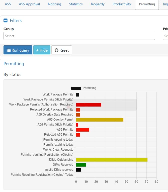
Task: Click the A55 Overlay Permit bar
Action: (100, 120)
